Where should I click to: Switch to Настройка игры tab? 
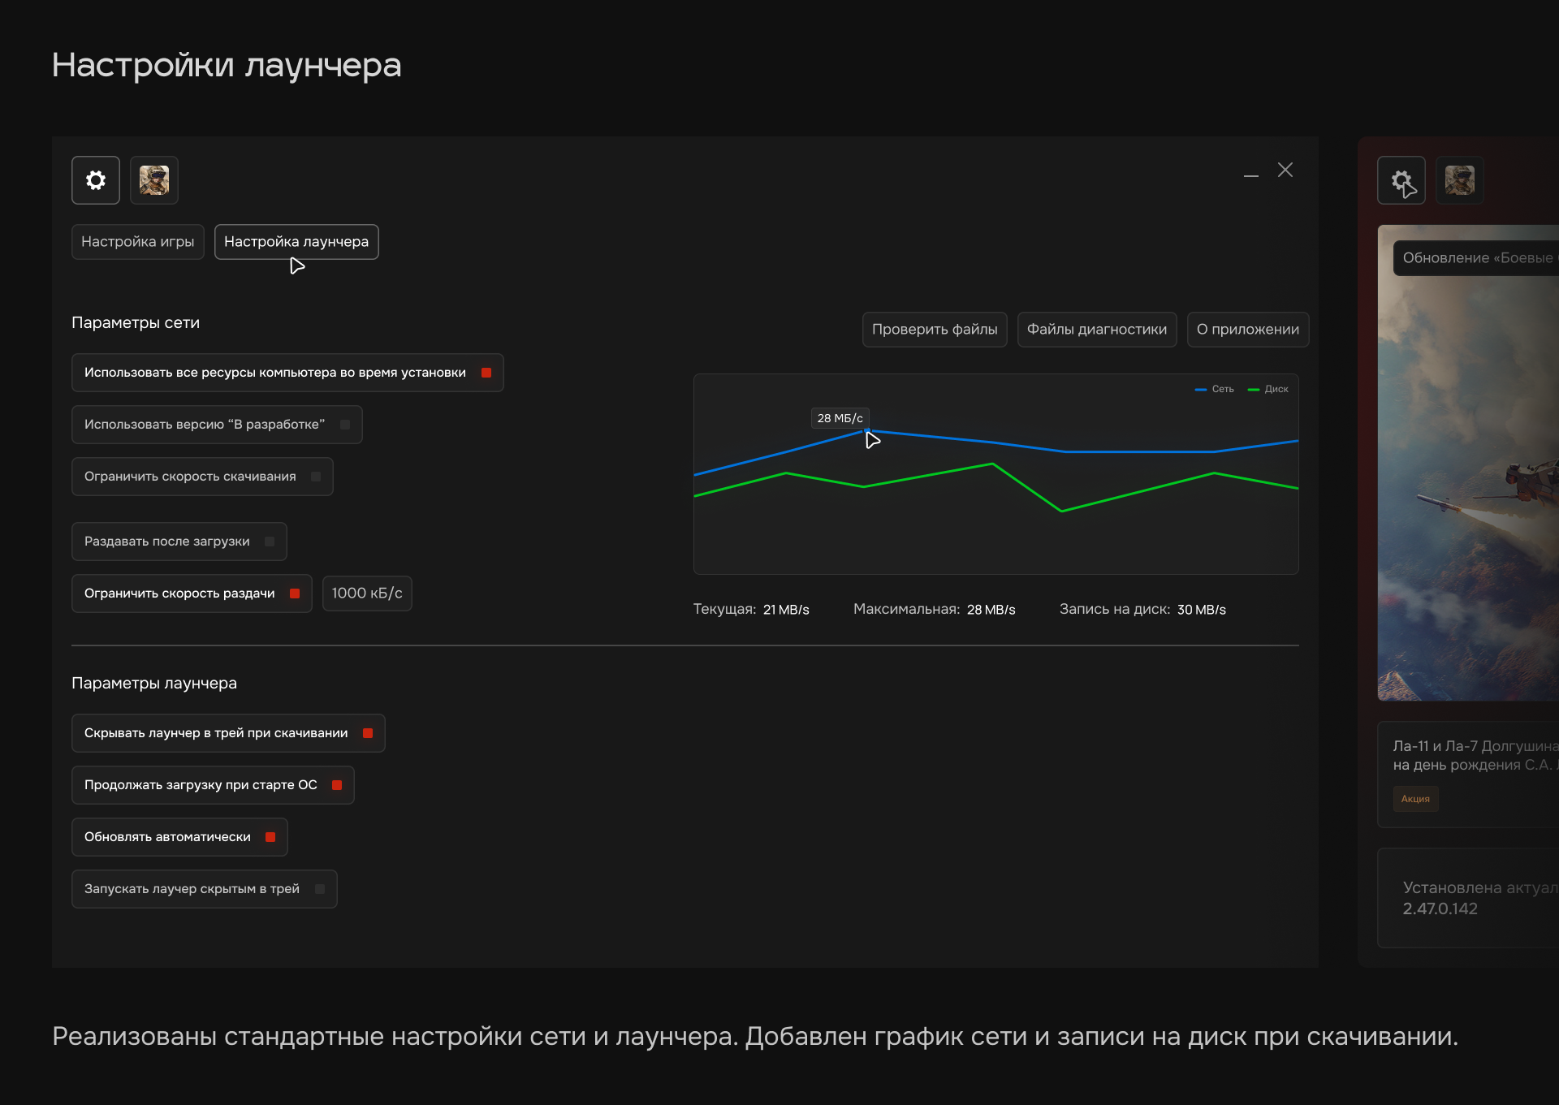click(x=137, y=242)
